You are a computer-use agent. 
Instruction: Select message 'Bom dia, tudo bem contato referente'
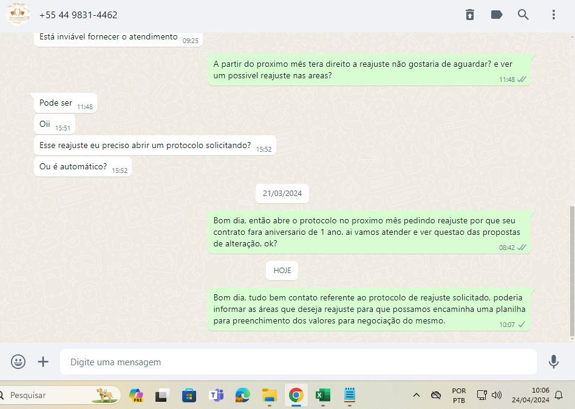(x=369, y=309)
